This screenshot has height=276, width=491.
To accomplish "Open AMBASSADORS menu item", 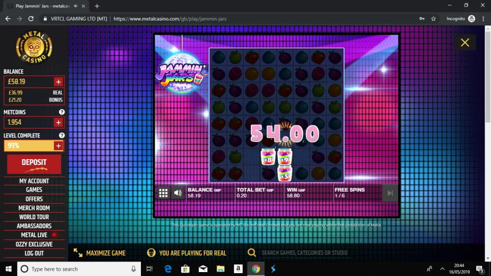I will (34, 226).
